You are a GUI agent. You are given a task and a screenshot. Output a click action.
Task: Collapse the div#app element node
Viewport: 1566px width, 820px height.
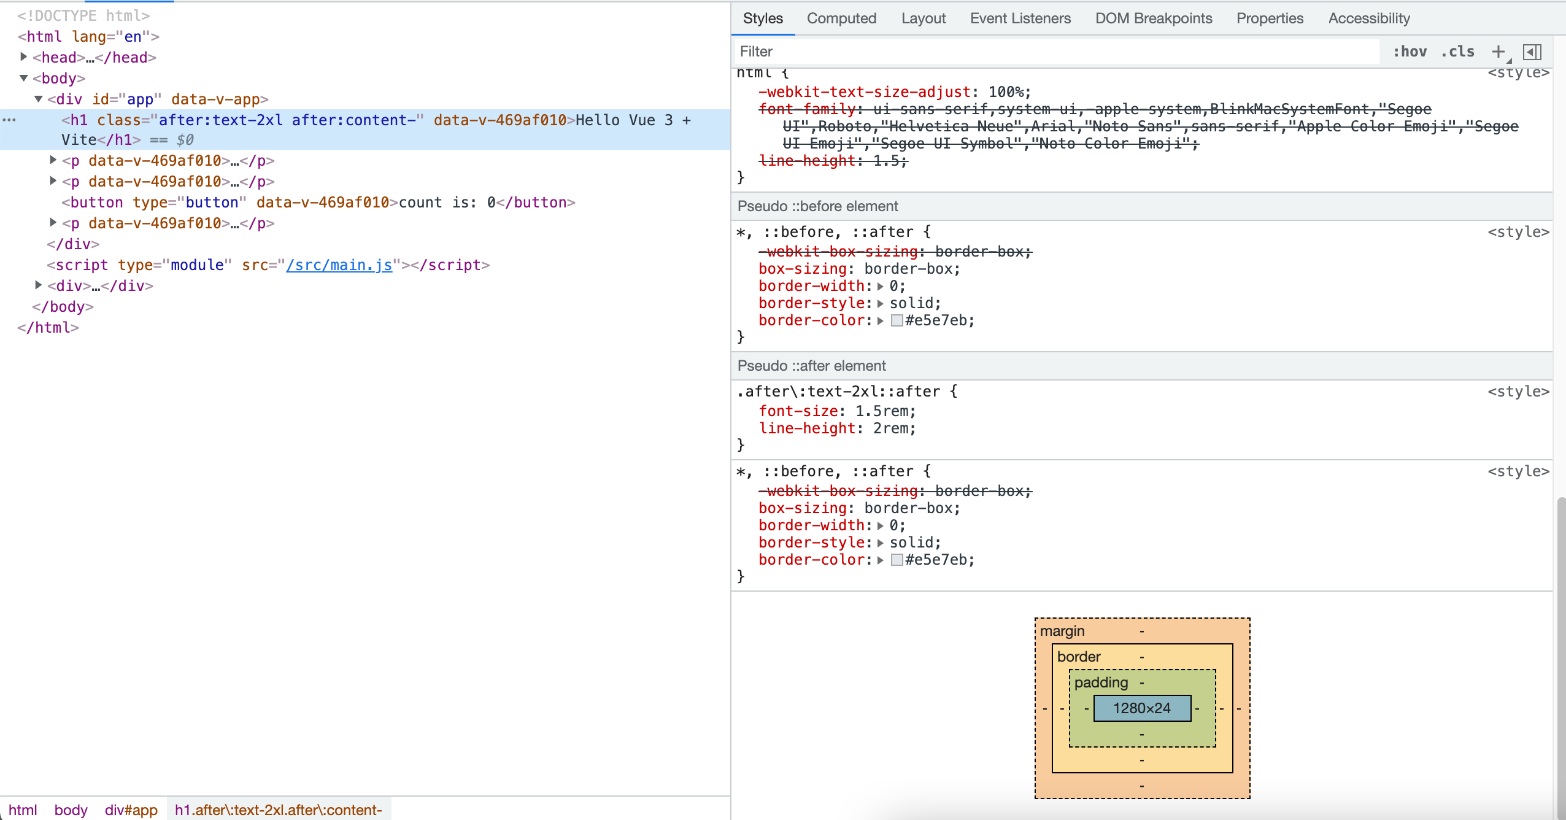[x=39, y=99]
